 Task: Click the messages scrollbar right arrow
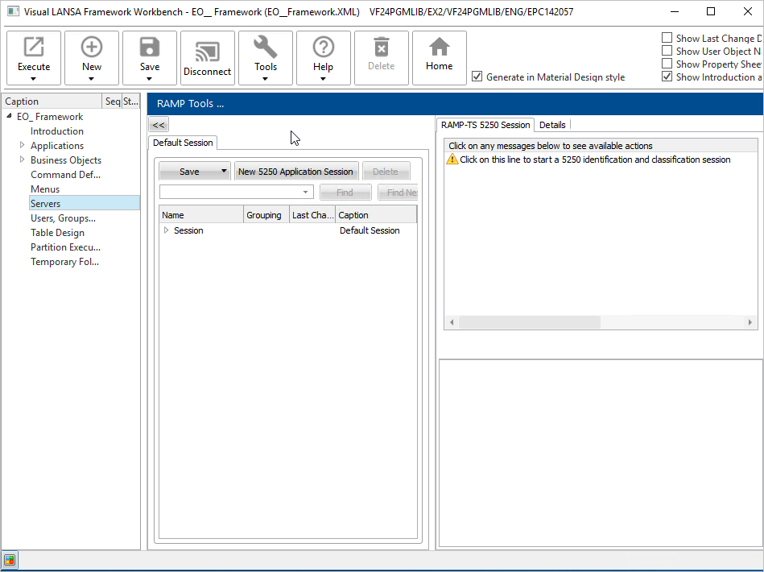750,321
